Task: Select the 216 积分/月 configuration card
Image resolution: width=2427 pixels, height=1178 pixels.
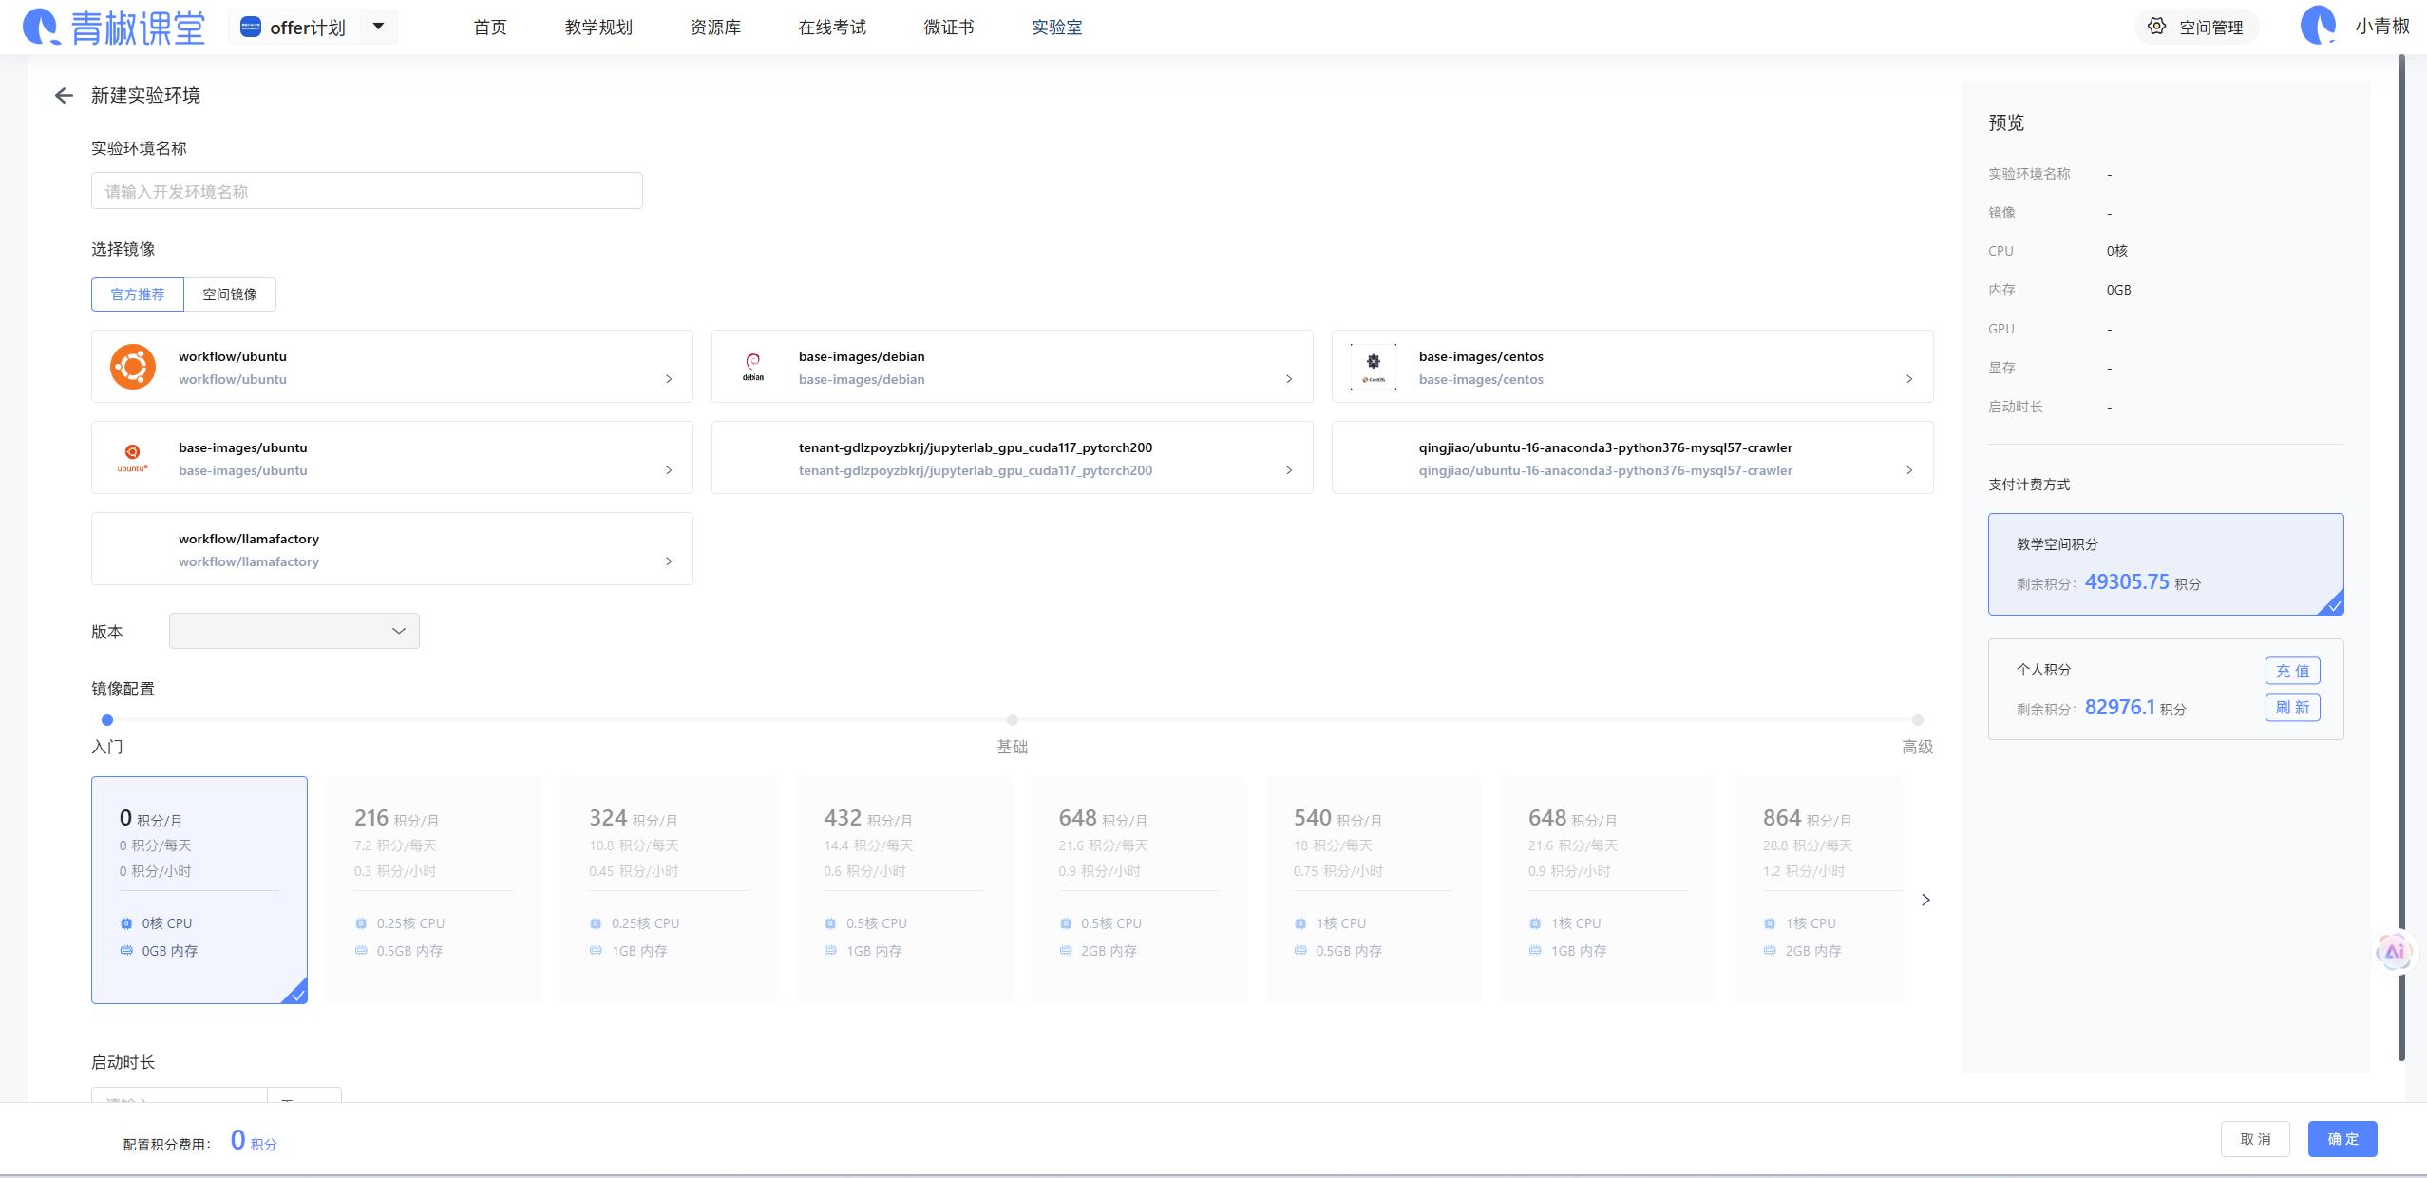Action: [x=434, y=889]
